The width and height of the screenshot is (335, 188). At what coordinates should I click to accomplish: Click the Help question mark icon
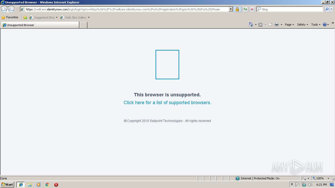[x=325, y=25]
